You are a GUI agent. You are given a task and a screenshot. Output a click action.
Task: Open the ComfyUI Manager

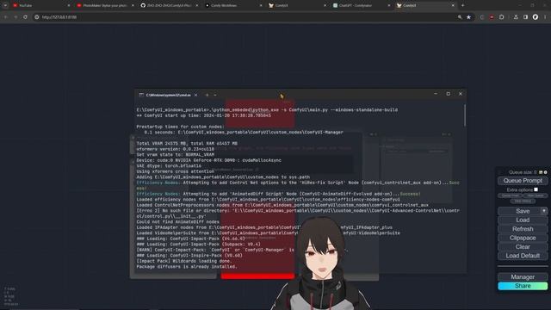coord(523,277)
